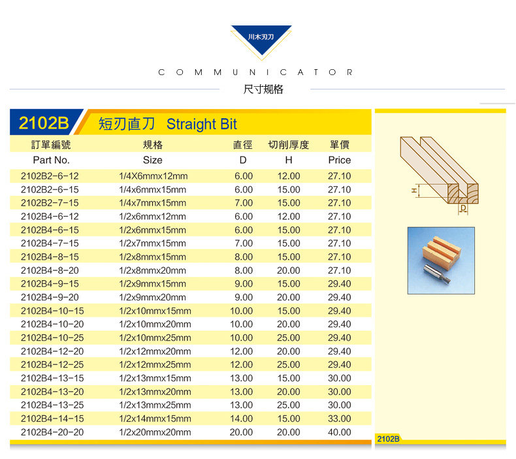Select part number 2102B4-9-20

click(50, 297)
